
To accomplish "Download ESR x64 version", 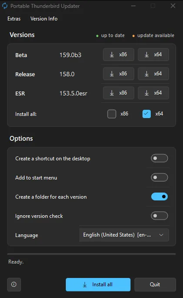I will tap(153, 93).
